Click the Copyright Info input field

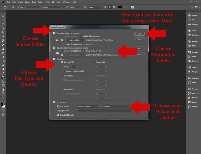point(104,111)
